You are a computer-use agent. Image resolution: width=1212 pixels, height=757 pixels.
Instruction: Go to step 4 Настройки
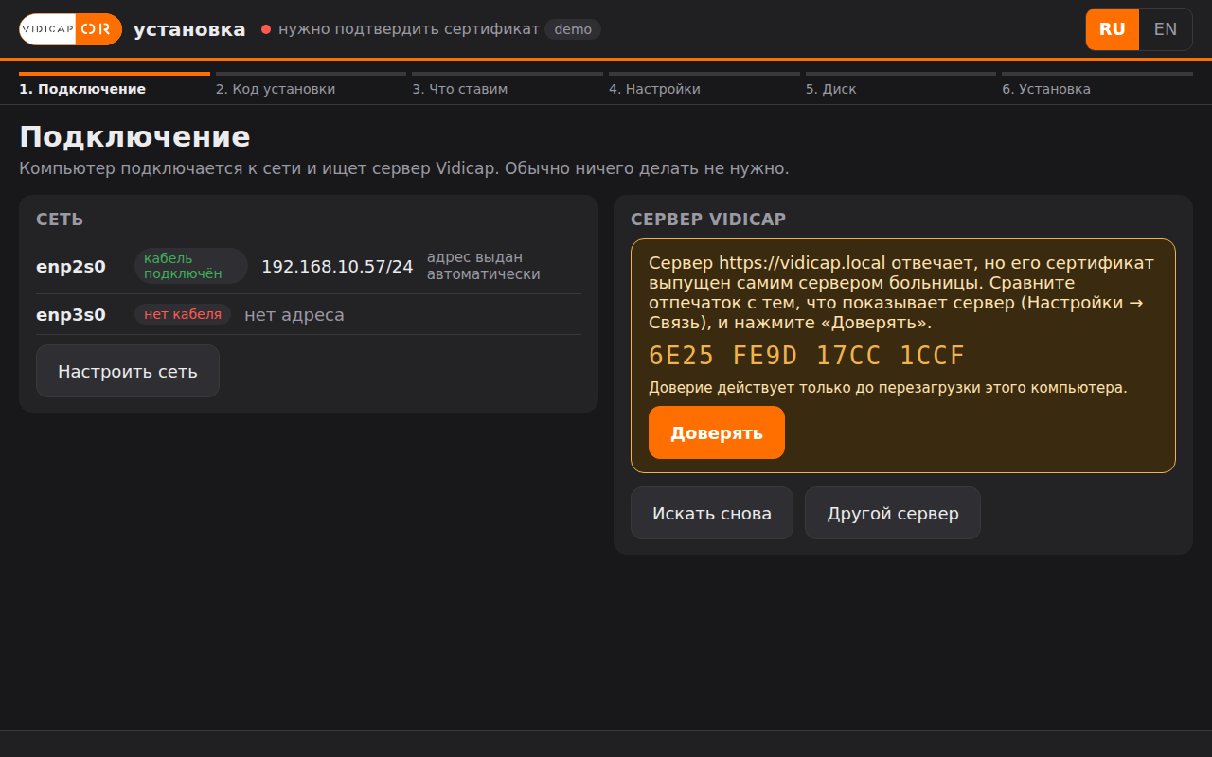point(704,84)
